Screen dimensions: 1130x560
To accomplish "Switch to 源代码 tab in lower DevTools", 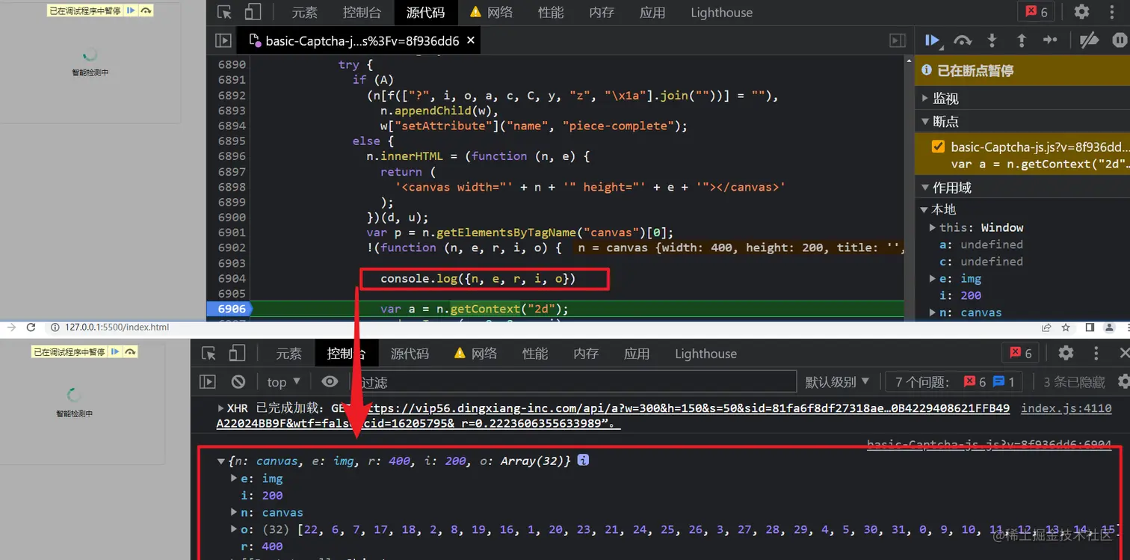I will tap(410, 354).
